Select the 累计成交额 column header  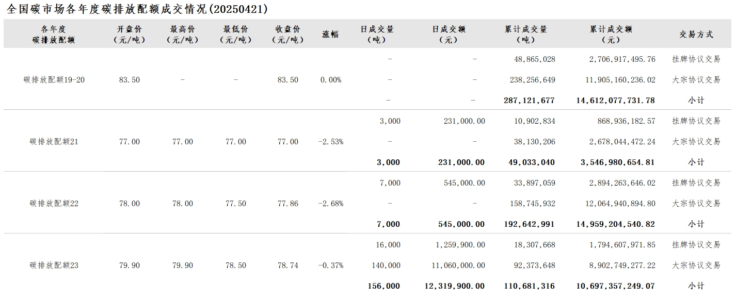tap(611, 35)
